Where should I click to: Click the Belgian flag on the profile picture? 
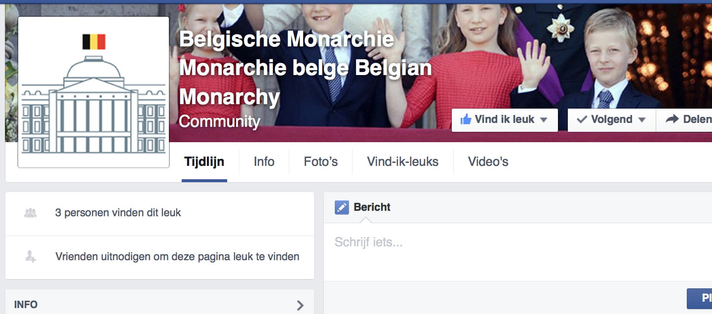coord(94,42)
